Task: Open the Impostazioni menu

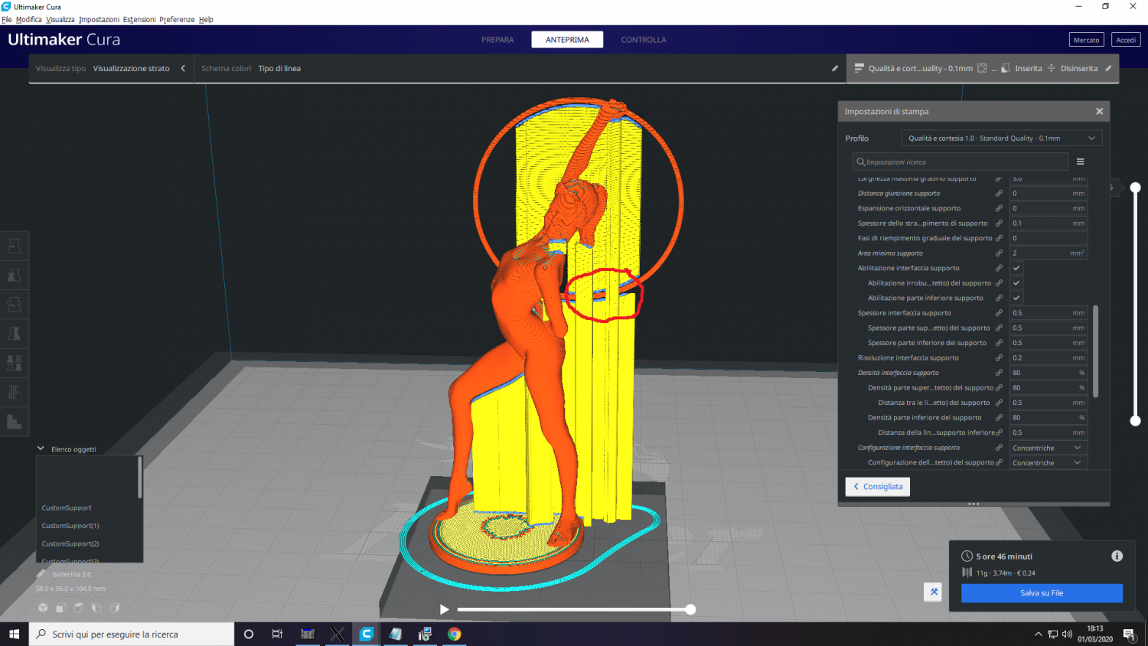Action: pyautogui.click(x=99, y=19)
